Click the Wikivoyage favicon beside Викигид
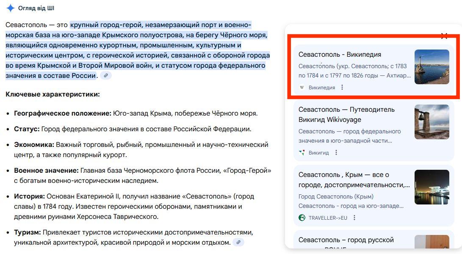The width and height of the screenshot is (462, 254). [302, 153]
